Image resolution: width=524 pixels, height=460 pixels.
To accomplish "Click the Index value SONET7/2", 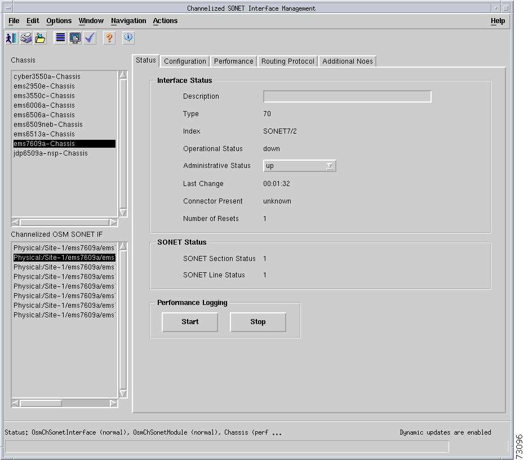I will click(279, 131).
